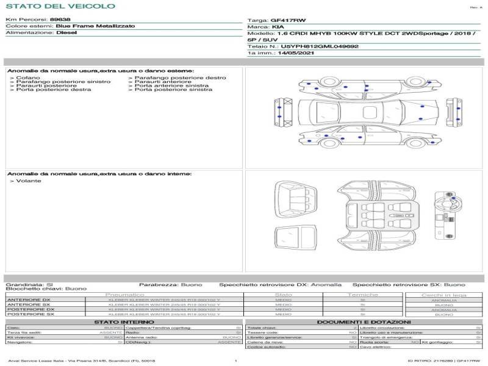488x366 pixels.
Task: Click the Telaio number U5YPH812GML049692
Action: [x=320, y=46]
